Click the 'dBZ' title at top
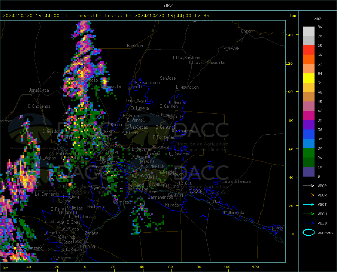337x272 pixels. [x=168, y=6]
